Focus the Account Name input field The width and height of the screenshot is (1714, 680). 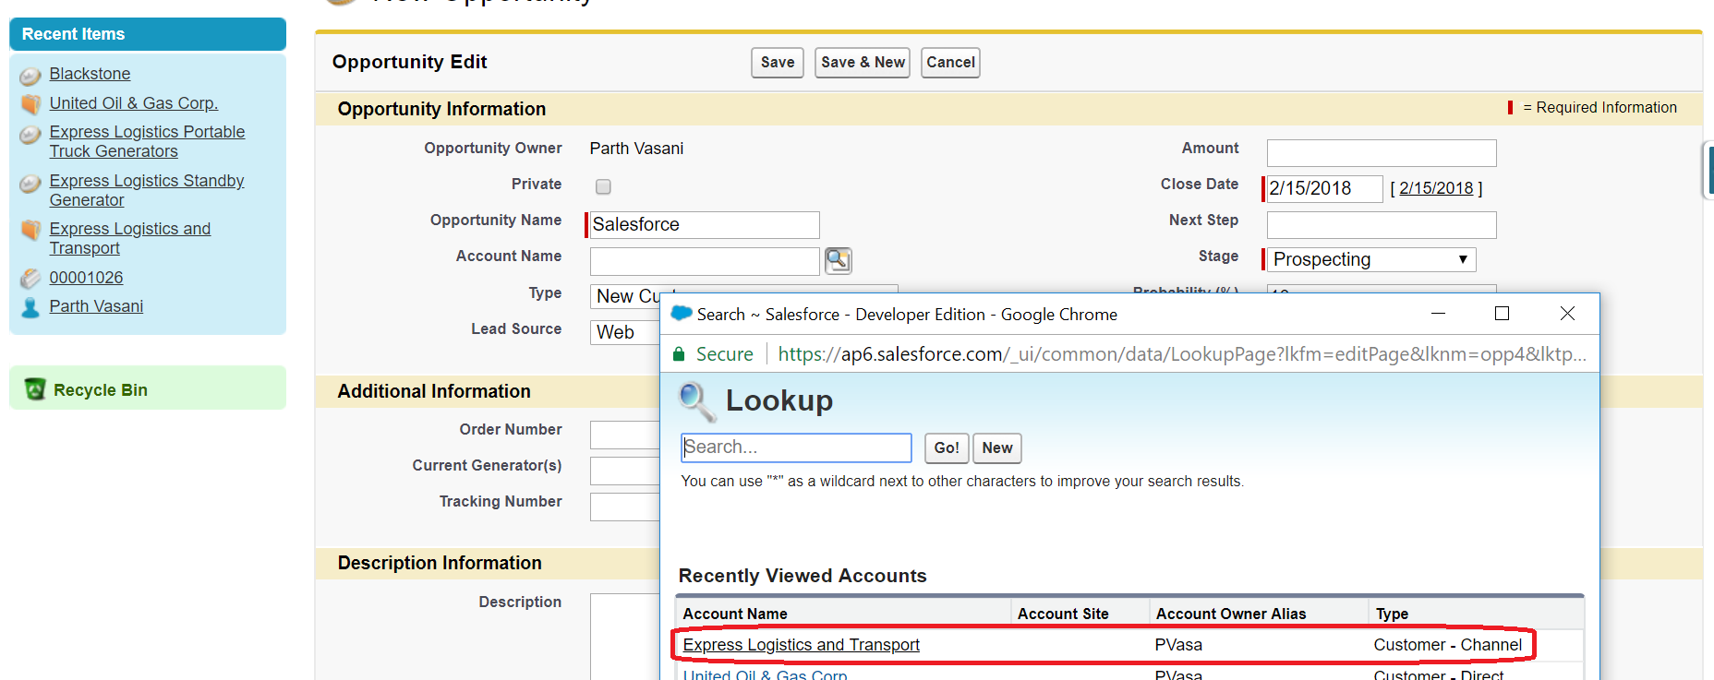pos(705,261)
